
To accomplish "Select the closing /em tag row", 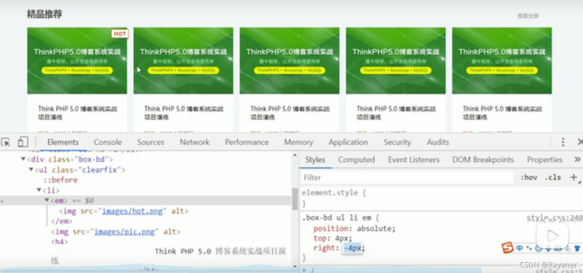I will [62, 221].
